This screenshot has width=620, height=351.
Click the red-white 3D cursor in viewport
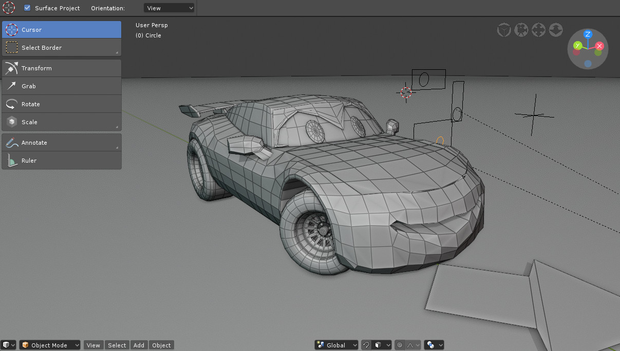click(406, 92)
